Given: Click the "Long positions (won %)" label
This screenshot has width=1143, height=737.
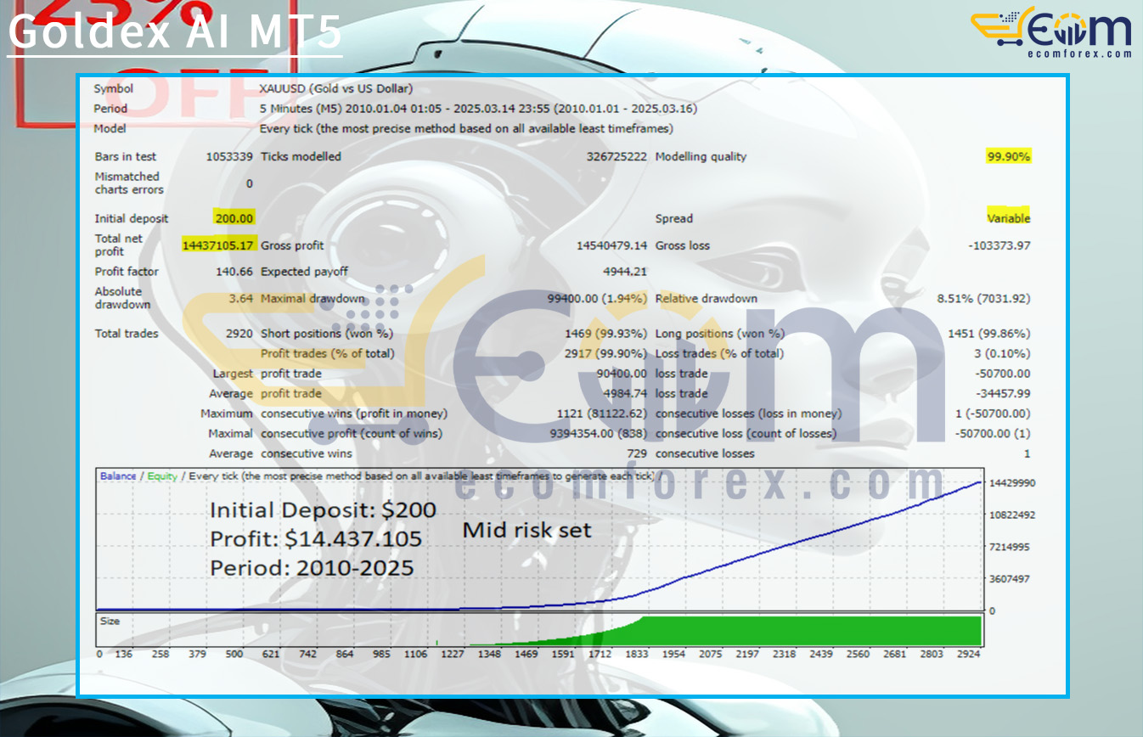Looking at the screenshot, I should point(720,334).
